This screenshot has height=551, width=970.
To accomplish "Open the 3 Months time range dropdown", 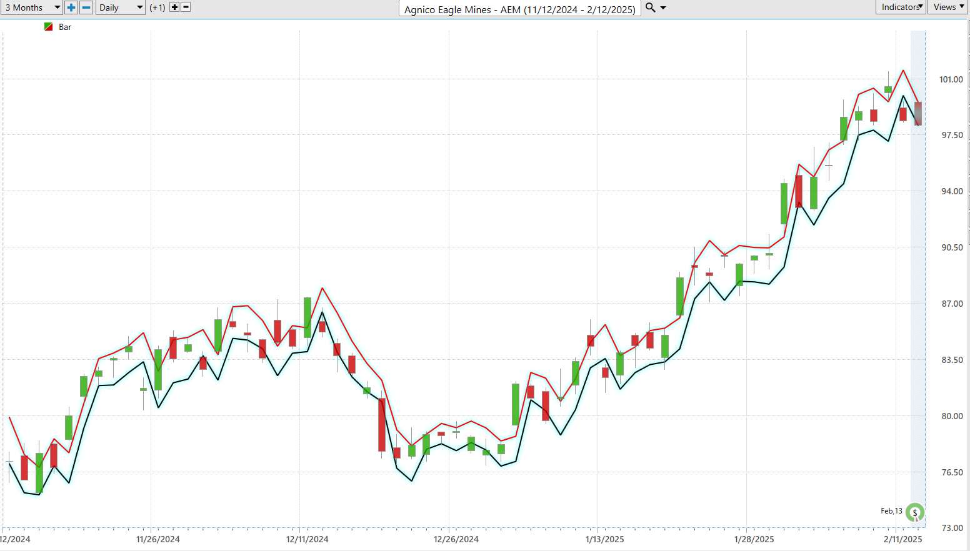I will pos(32,7).
